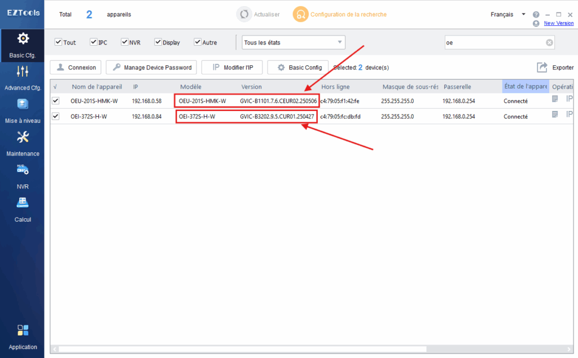Viewport: 578px width, 358px height.
Task: Open the NVR sidebar section
Action: click(23, 177)
